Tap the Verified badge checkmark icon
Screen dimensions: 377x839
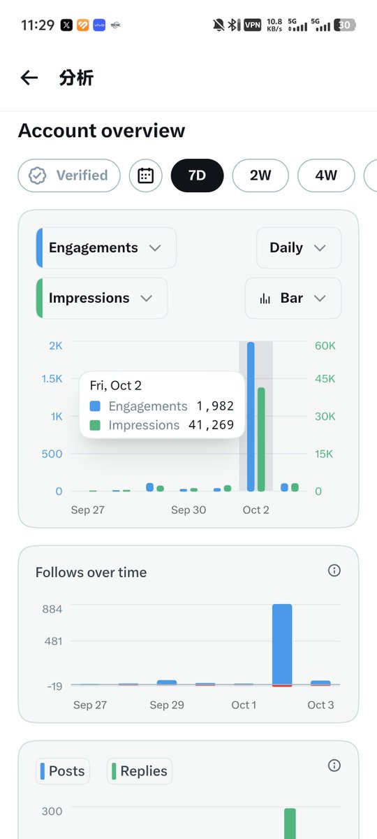[x=38, y=175]
